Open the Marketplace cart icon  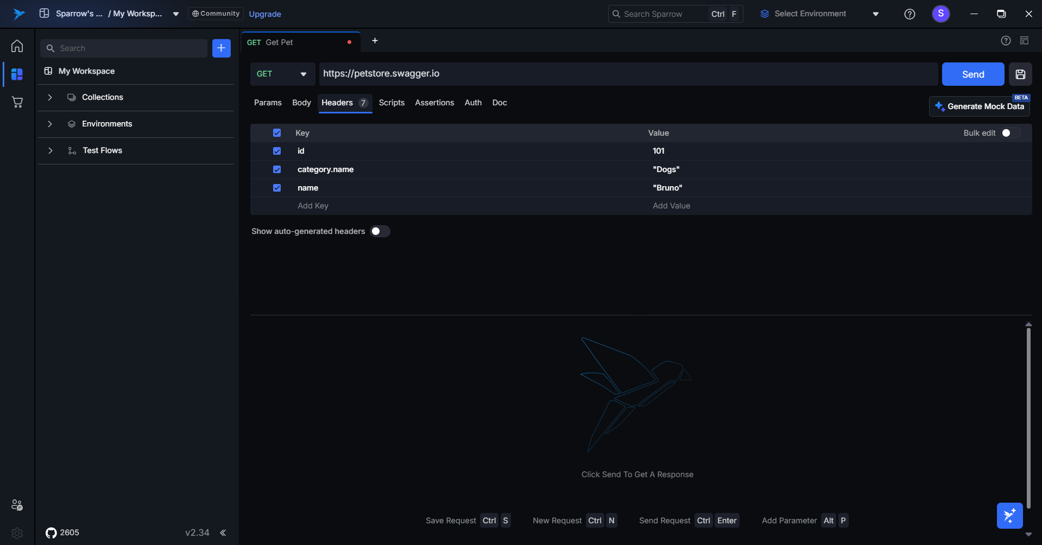coord(17,102)
